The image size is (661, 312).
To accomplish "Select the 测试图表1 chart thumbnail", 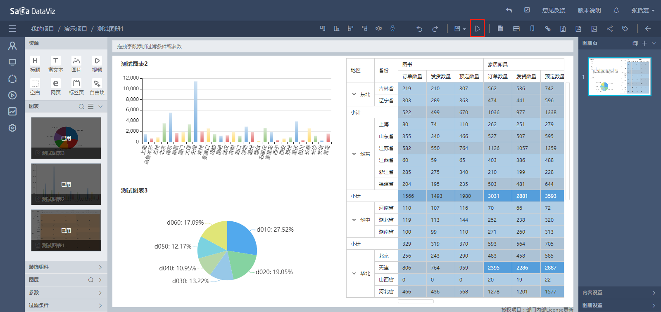I will coord(66,230).
